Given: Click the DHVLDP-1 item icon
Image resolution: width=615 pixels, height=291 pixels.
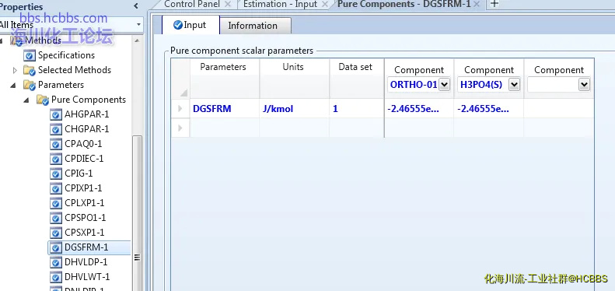Looking at the screenshot, I should click(x=56, y=262).
